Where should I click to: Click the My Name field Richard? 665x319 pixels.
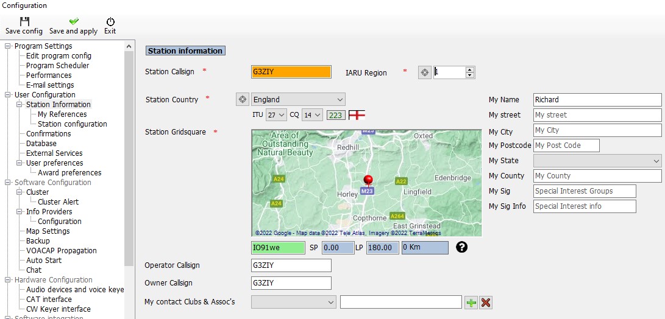click(597, 100)
